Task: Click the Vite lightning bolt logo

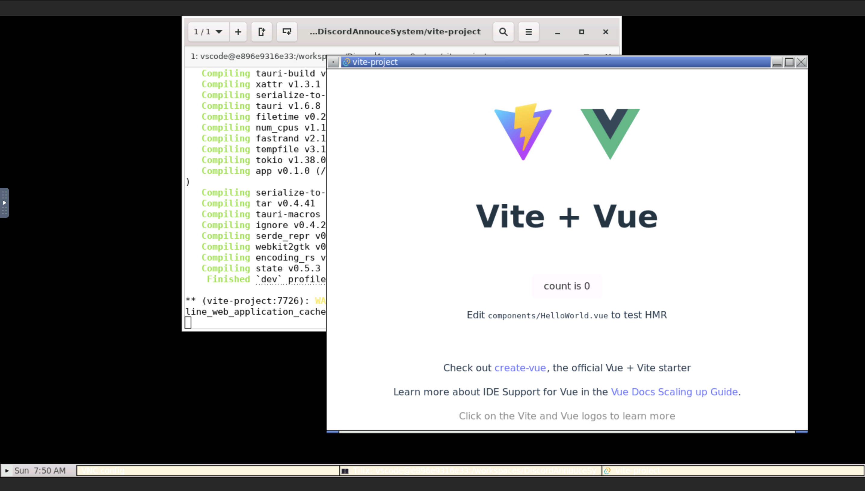Action: [523, 131]
